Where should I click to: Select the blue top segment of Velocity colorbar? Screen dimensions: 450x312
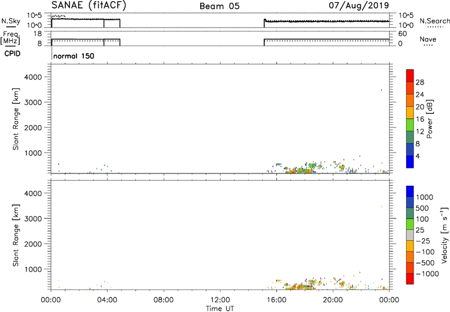coord(410,191)
